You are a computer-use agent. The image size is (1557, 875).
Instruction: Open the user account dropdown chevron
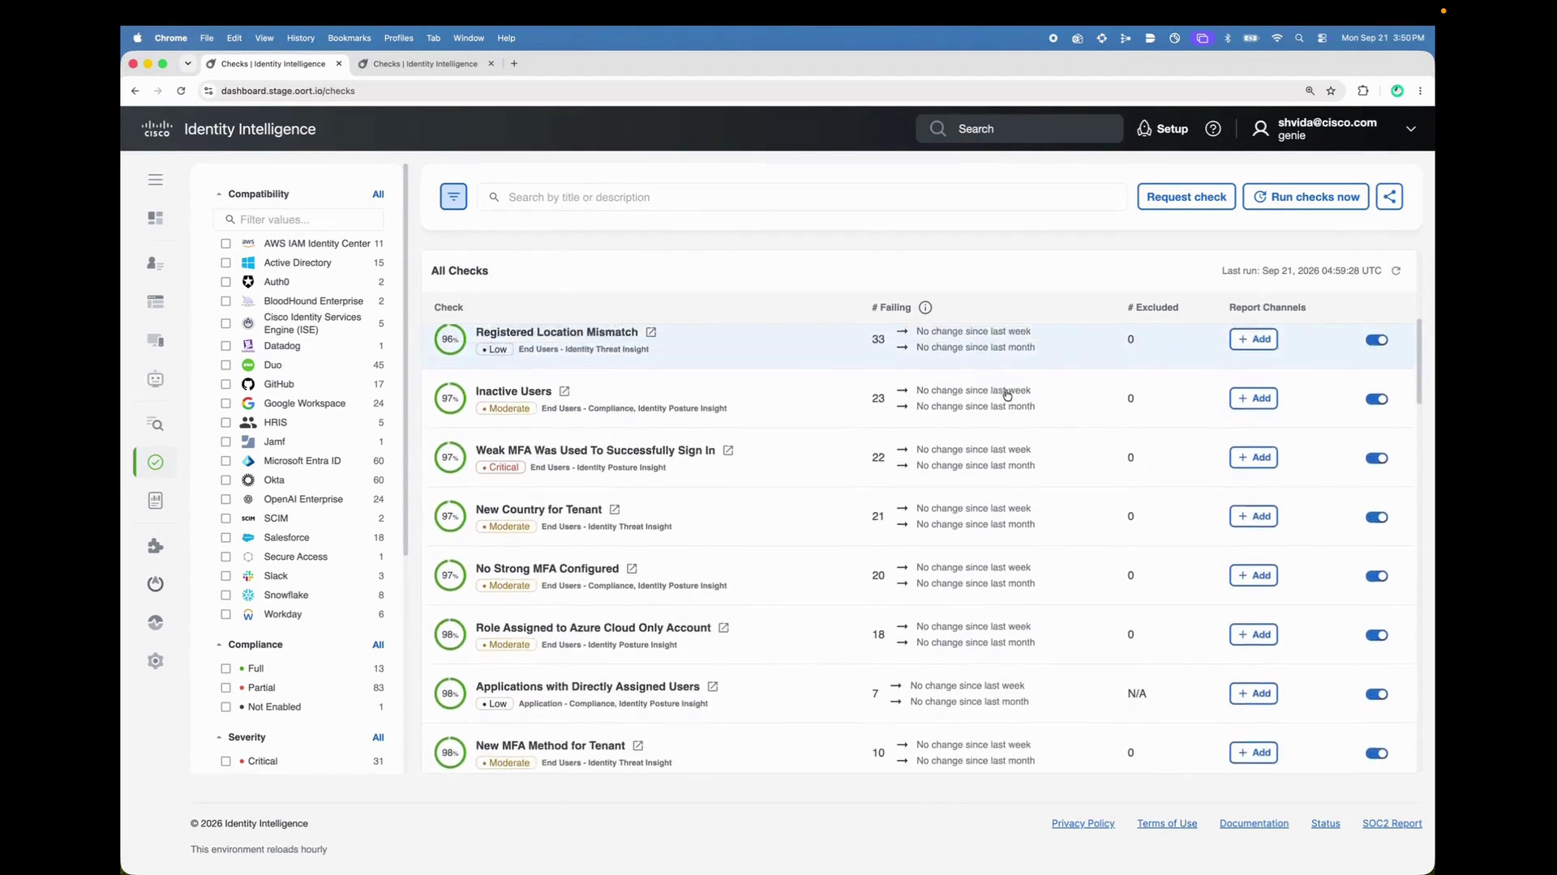(1411, 129)
